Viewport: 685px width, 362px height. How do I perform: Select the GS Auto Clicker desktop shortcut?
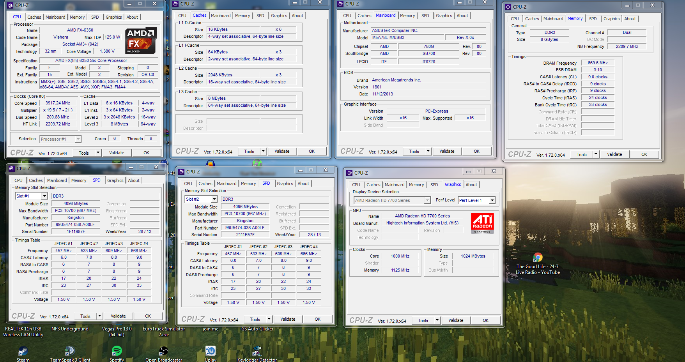[257, 329]
